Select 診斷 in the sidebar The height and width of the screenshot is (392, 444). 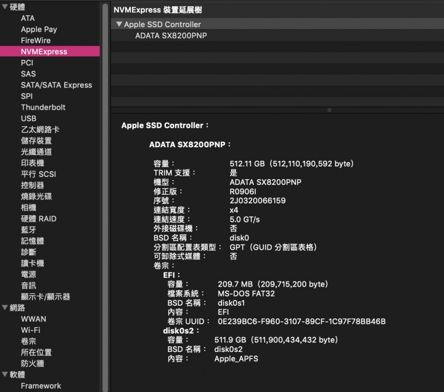pyautogui.click(x=28, y=252)
